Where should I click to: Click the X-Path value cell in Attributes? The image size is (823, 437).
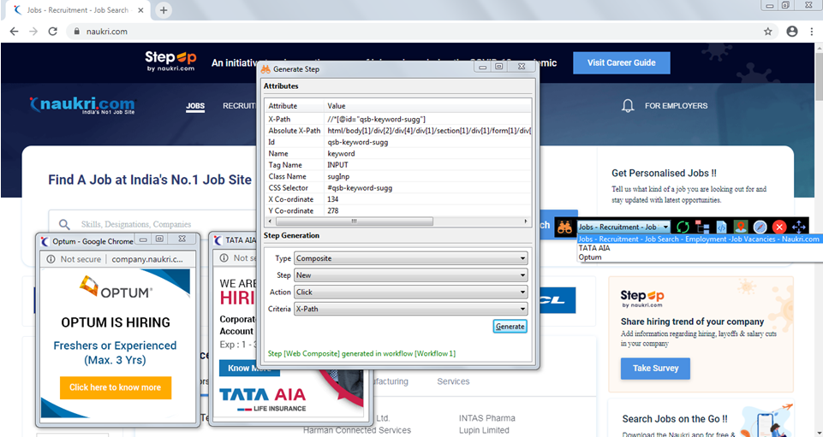click(x=427, y=119)
